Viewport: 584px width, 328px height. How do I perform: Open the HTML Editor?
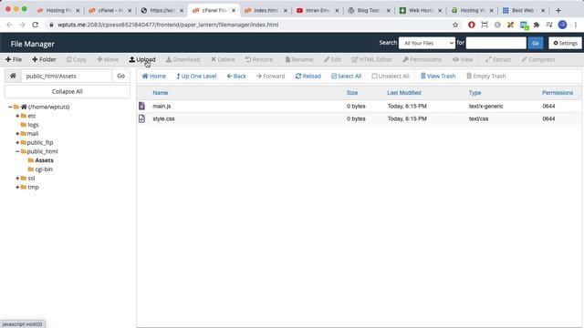pos(371,59)
